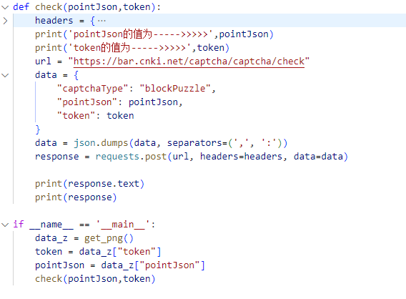Screen dimensions: 406x299
Task: Collapse the data dictionary fold arrow
Action: (x=5, y=75)
